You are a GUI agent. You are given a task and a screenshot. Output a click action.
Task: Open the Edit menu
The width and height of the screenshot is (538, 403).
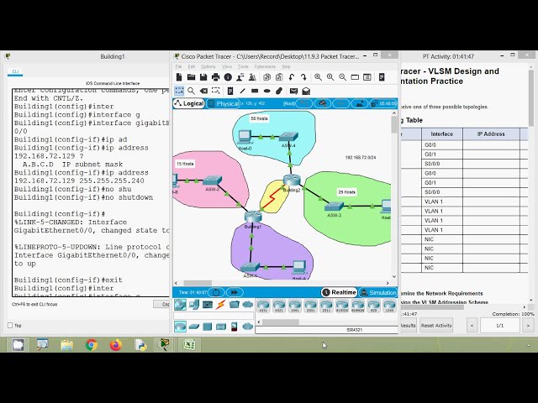point(192,66)
